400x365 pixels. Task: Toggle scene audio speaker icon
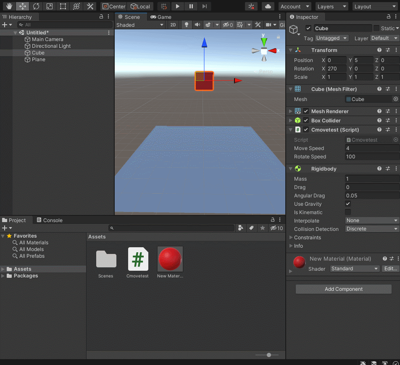tap(197, 25)
